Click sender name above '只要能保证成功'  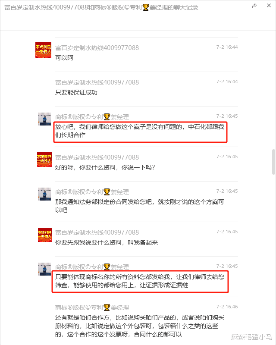[x=97, y=82]
